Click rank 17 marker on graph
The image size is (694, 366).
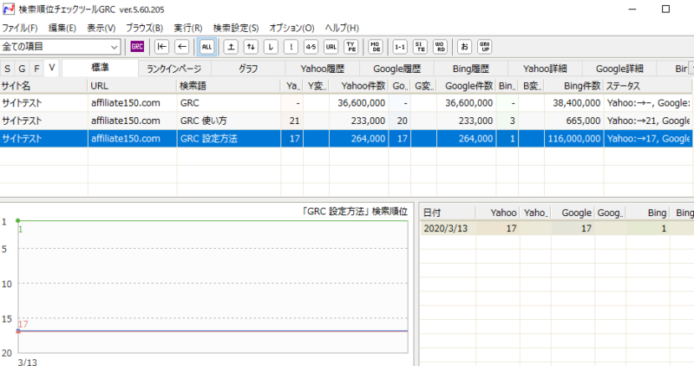coord(18,331)
